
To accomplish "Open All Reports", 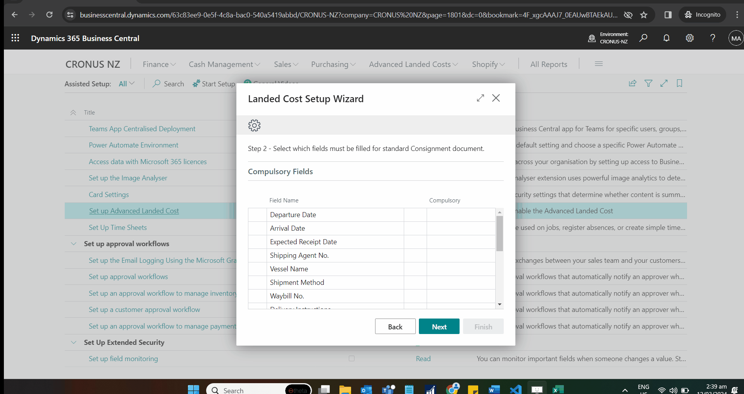I will pos(549,64).
